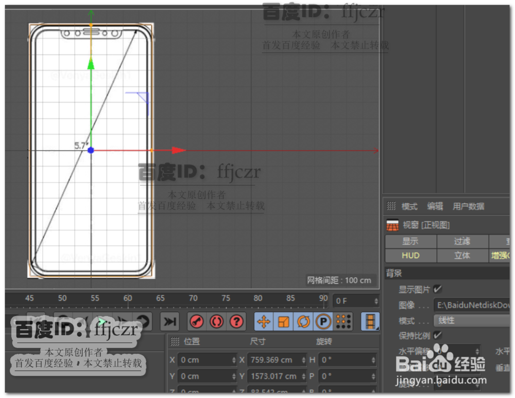
Task: Click the 5.7" label in viewport
Action: coord(81,146)
